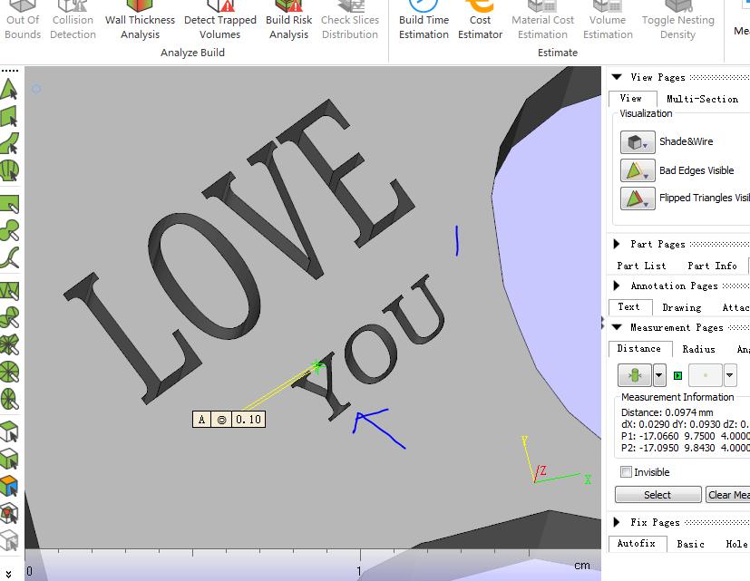
Task: Toggle the Flipped Triangles Visible button
Action: point(638,199)
